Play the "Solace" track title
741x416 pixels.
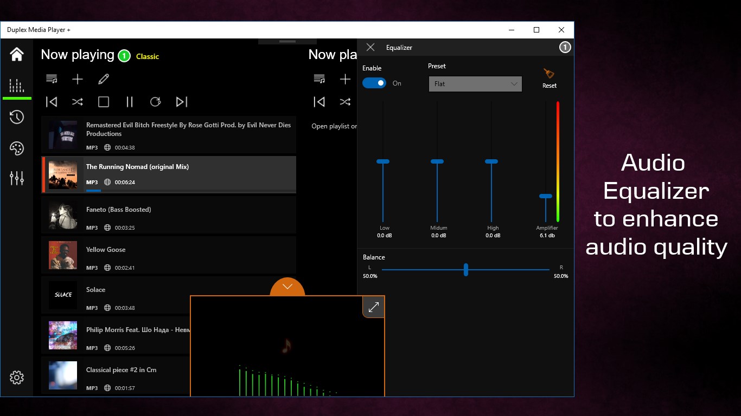click(96, 290)
